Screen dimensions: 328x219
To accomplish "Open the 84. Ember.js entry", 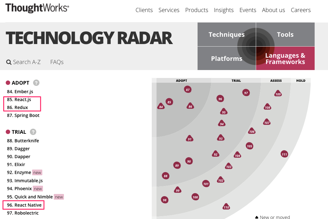I will coord(20,92).
